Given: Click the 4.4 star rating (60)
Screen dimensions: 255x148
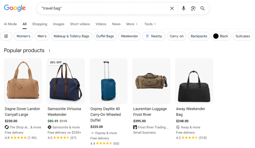Looking at the screenshot, I should click(x=105, y=143).
